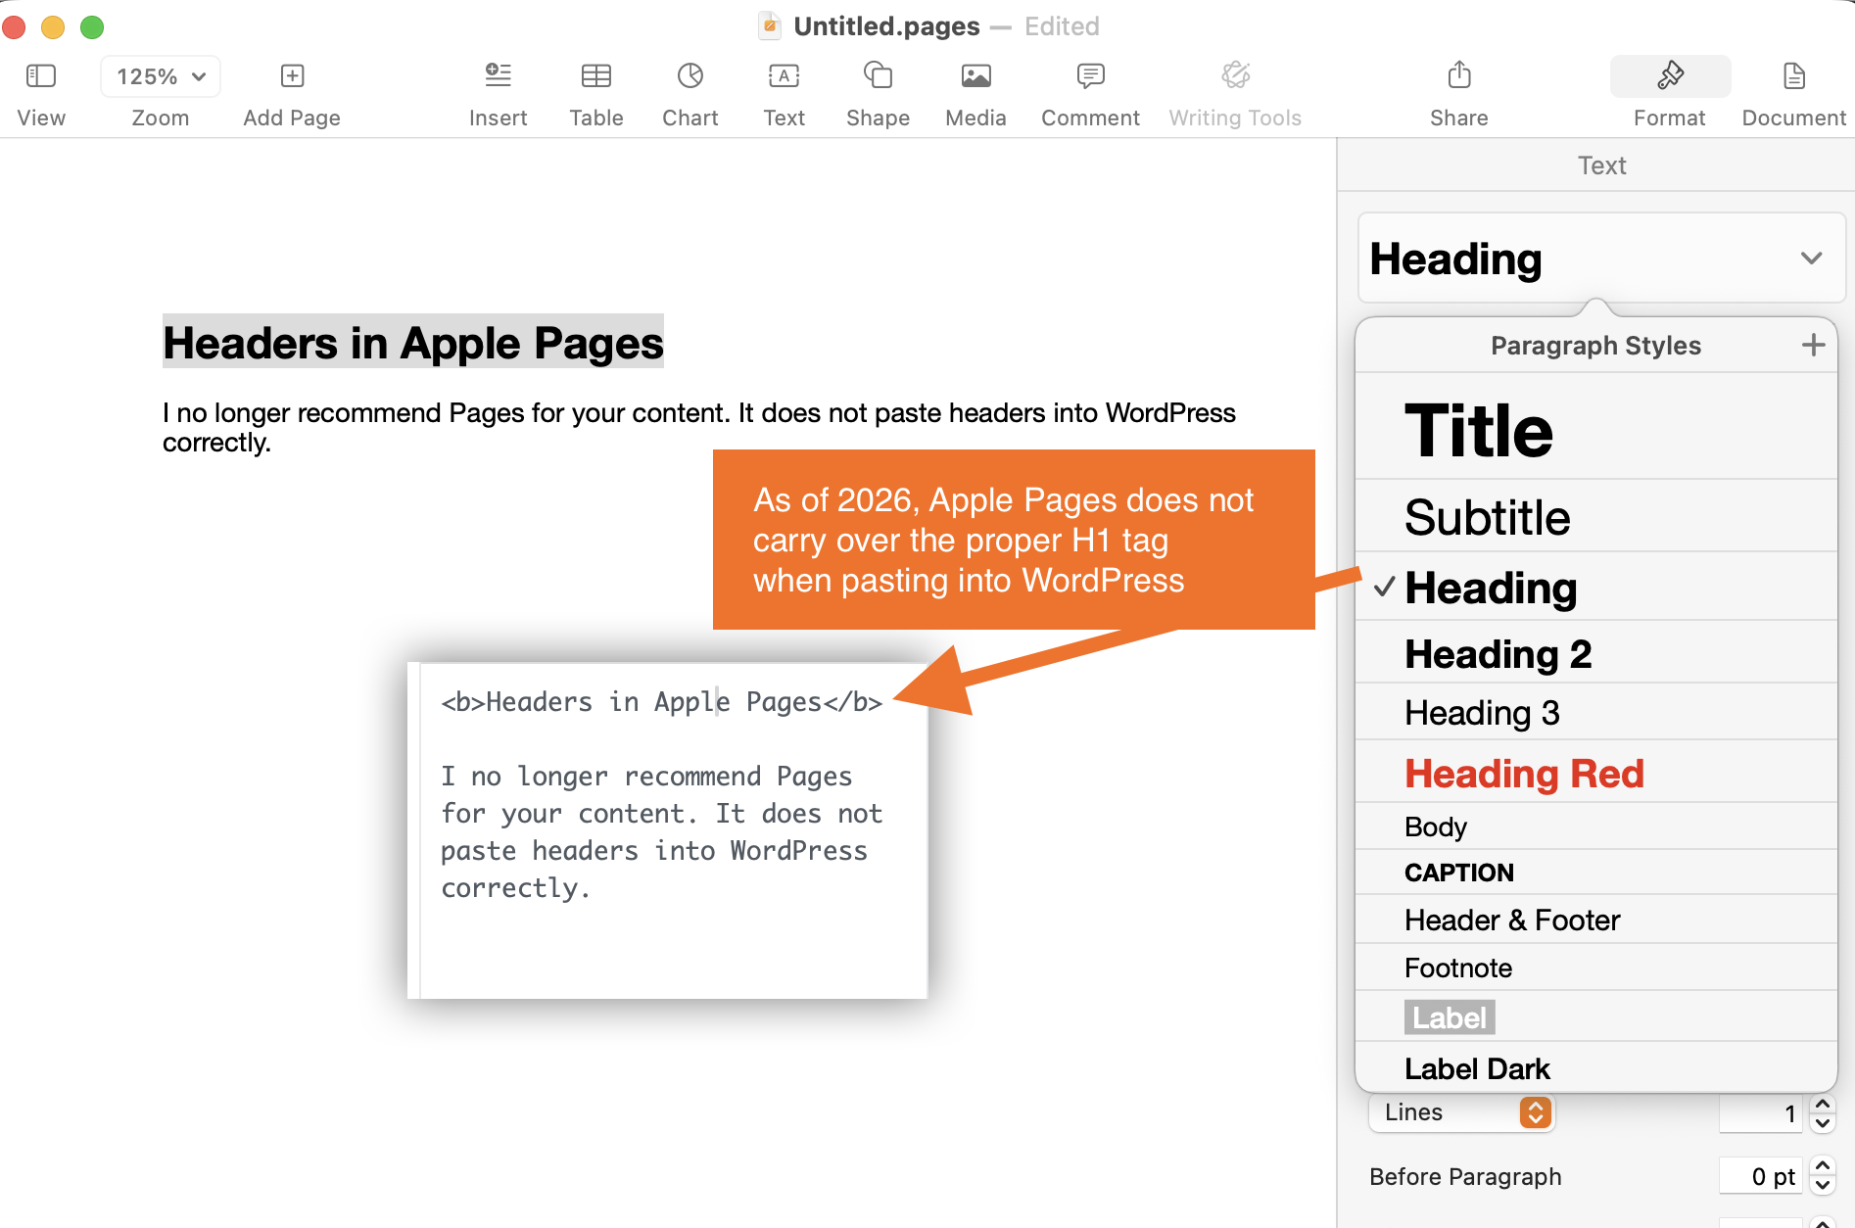Open the Lines spacing dropdown
This screenshot has width=1855, height=1228.
pos(1461,1112)
